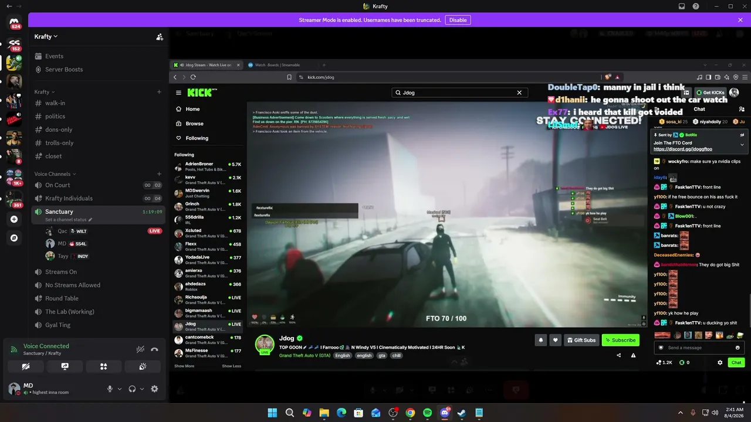Open AdrienBroner channel in Following list

click(x=208, y=166)
